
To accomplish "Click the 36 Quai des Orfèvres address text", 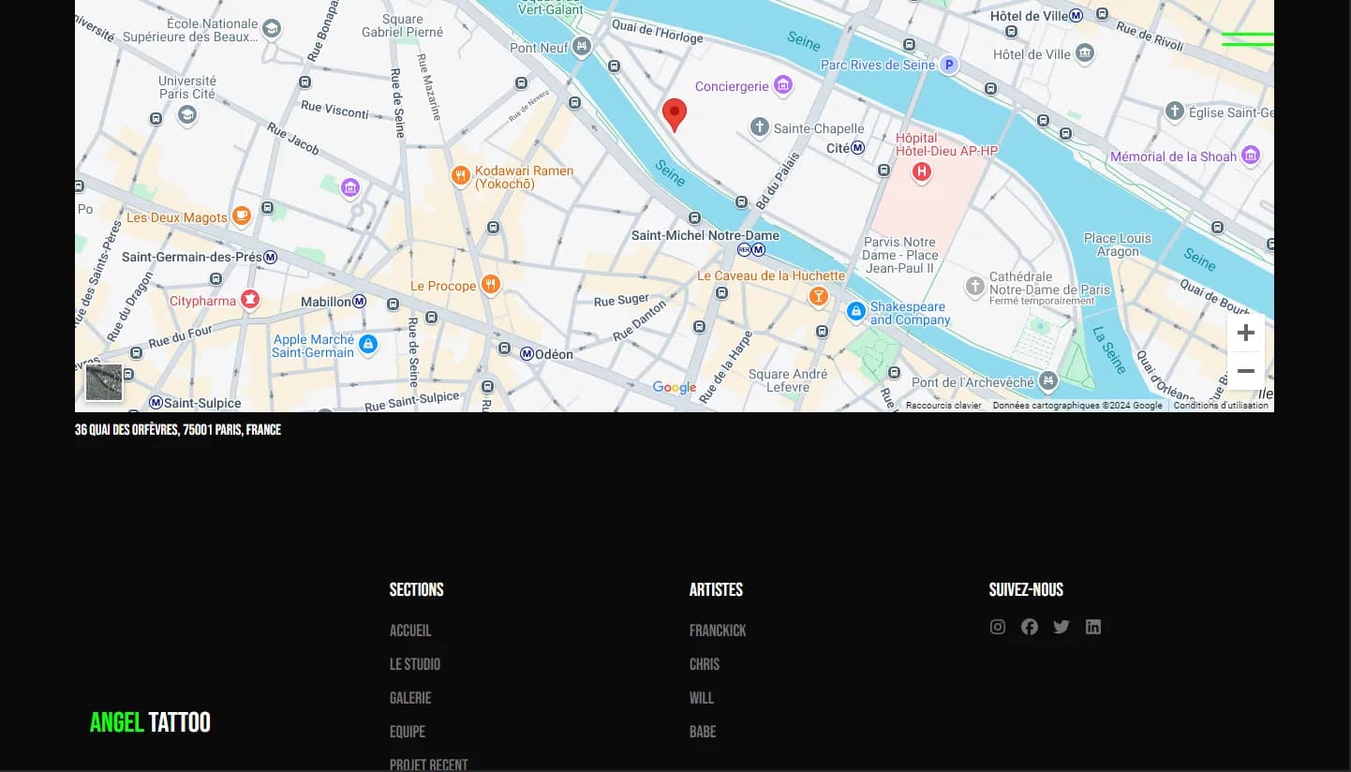I will [178, 430].
